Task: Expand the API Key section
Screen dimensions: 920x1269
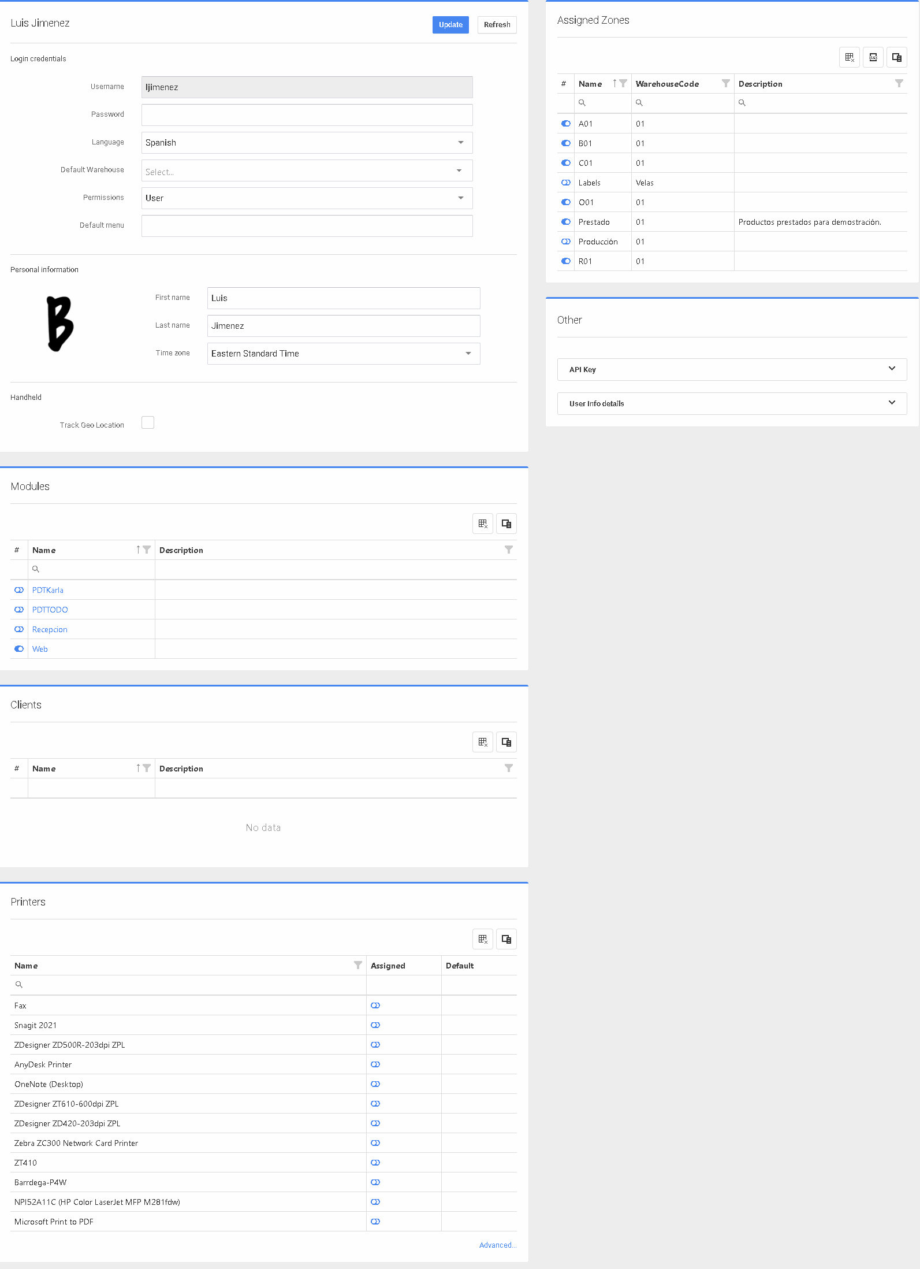Action: pyautogui.click(x=731, y=370)
